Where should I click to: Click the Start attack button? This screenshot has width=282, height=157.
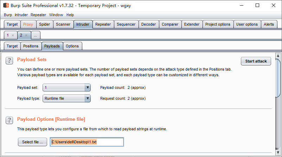(x=256, y=61)
